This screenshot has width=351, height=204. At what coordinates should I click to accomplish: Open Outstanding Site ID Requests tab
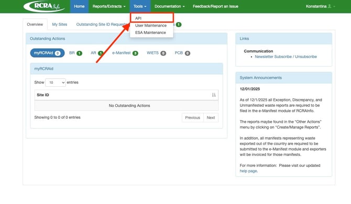(x=101, y=25)
